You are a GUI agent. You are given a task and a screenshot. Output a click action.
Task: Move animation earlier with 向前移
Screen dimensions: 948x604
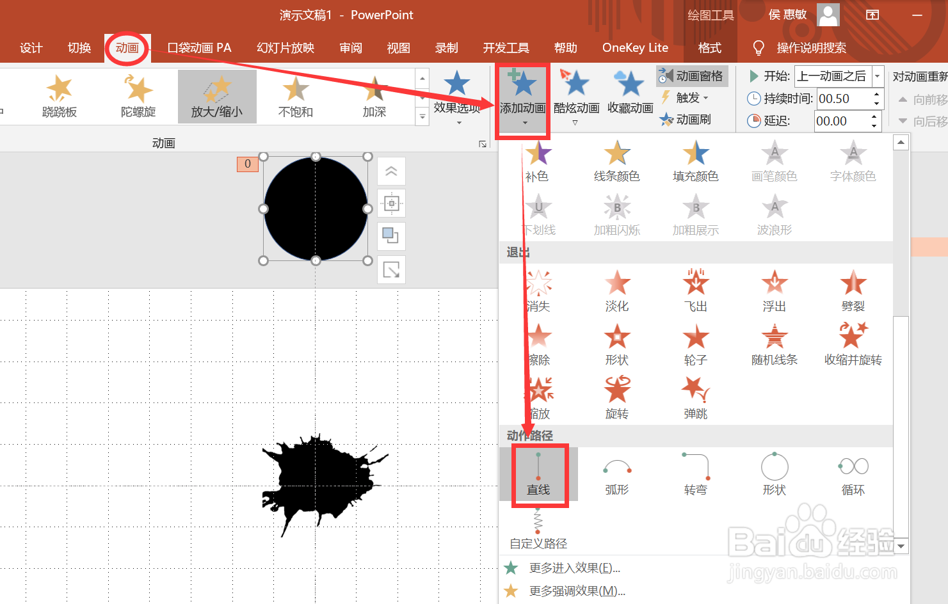(x=923, y=99)
